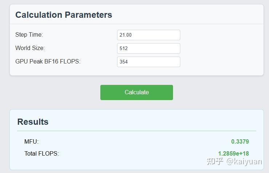The image size is (269, 173).
Task: Click the Step Time label
Action: click(29, 35)
